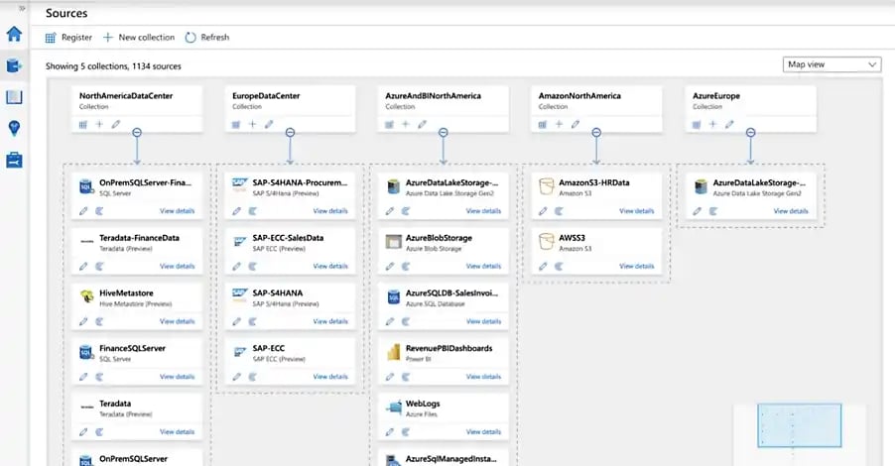Click the SAP-ECC-SalesData source title
This screenshot has width=895, height=466.
tap(288, 238)
